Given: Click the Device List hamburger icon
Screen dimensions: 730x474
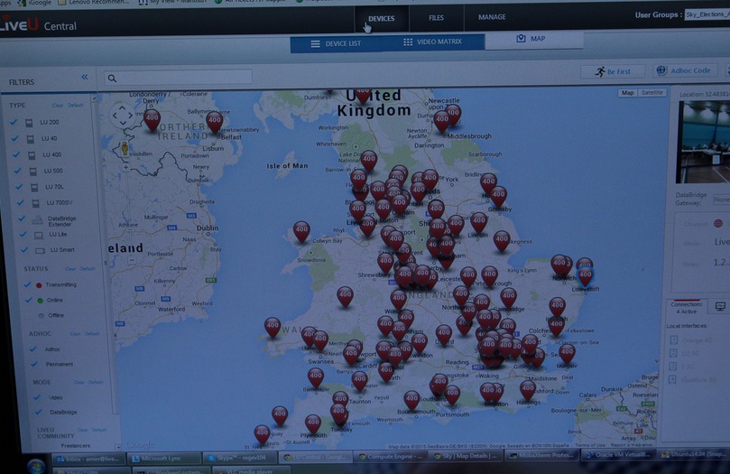Looking at the screenshot, I should point(315,43).
